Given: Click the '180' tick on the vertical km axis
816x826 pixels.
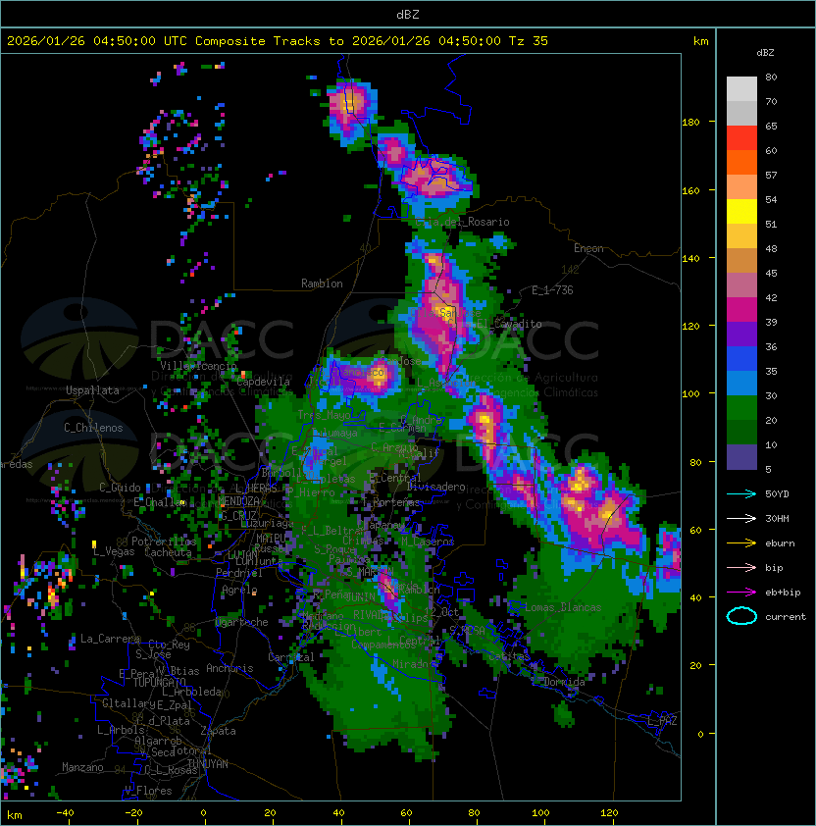Looking at the screenshot, I should [x=690, y=122].
